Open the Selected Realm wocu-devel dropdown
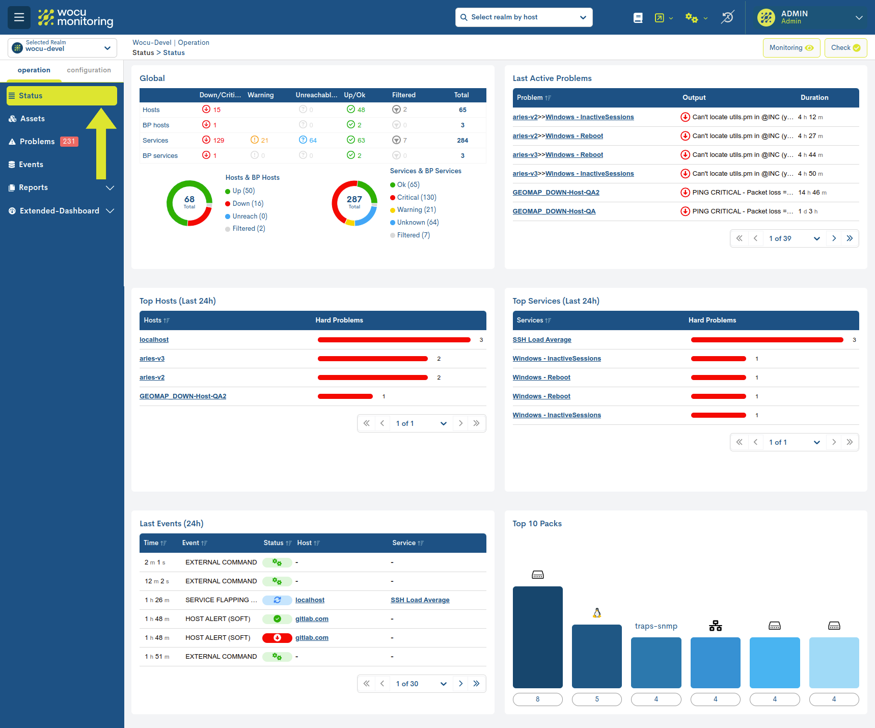The width and height of the screenshot is (875, 728). point(62,48)
